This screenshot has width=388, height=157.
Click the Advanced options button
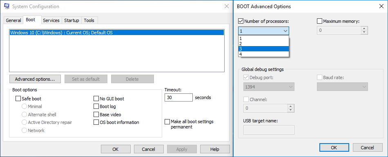point(35,79)
